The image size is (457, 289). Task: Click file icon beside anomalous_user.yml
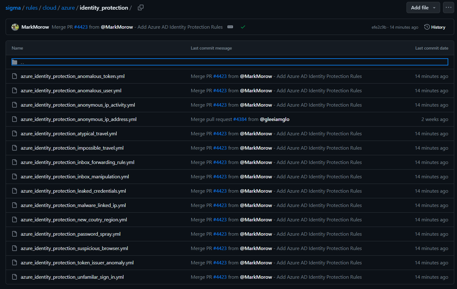(14, 91)
